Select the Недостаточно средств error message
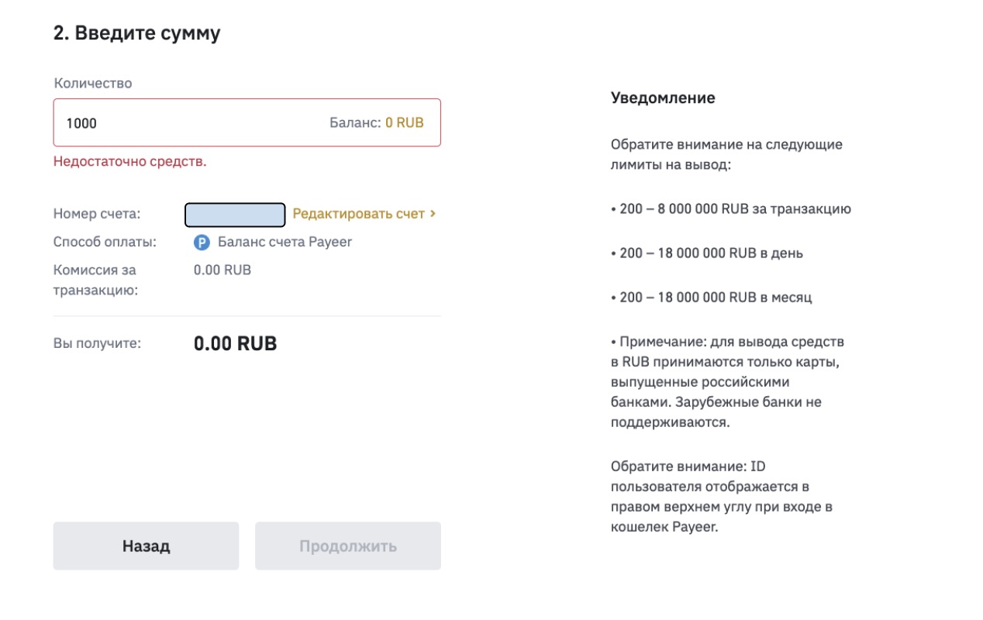 point(129,161)
